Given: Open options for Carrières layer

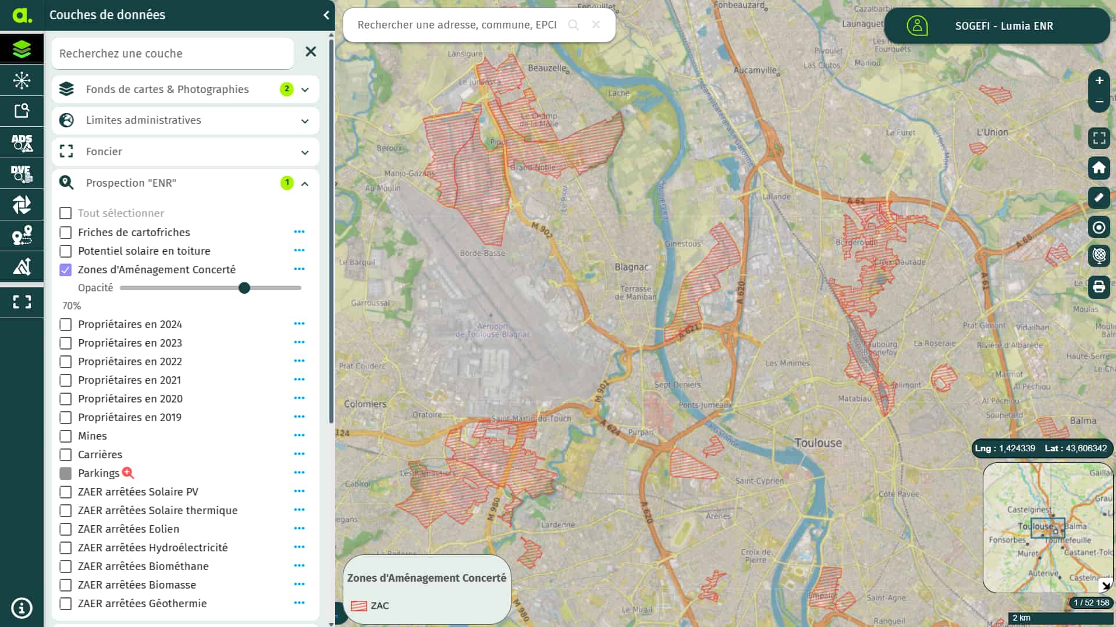Looking at the screenshot, I should (299, 454).
